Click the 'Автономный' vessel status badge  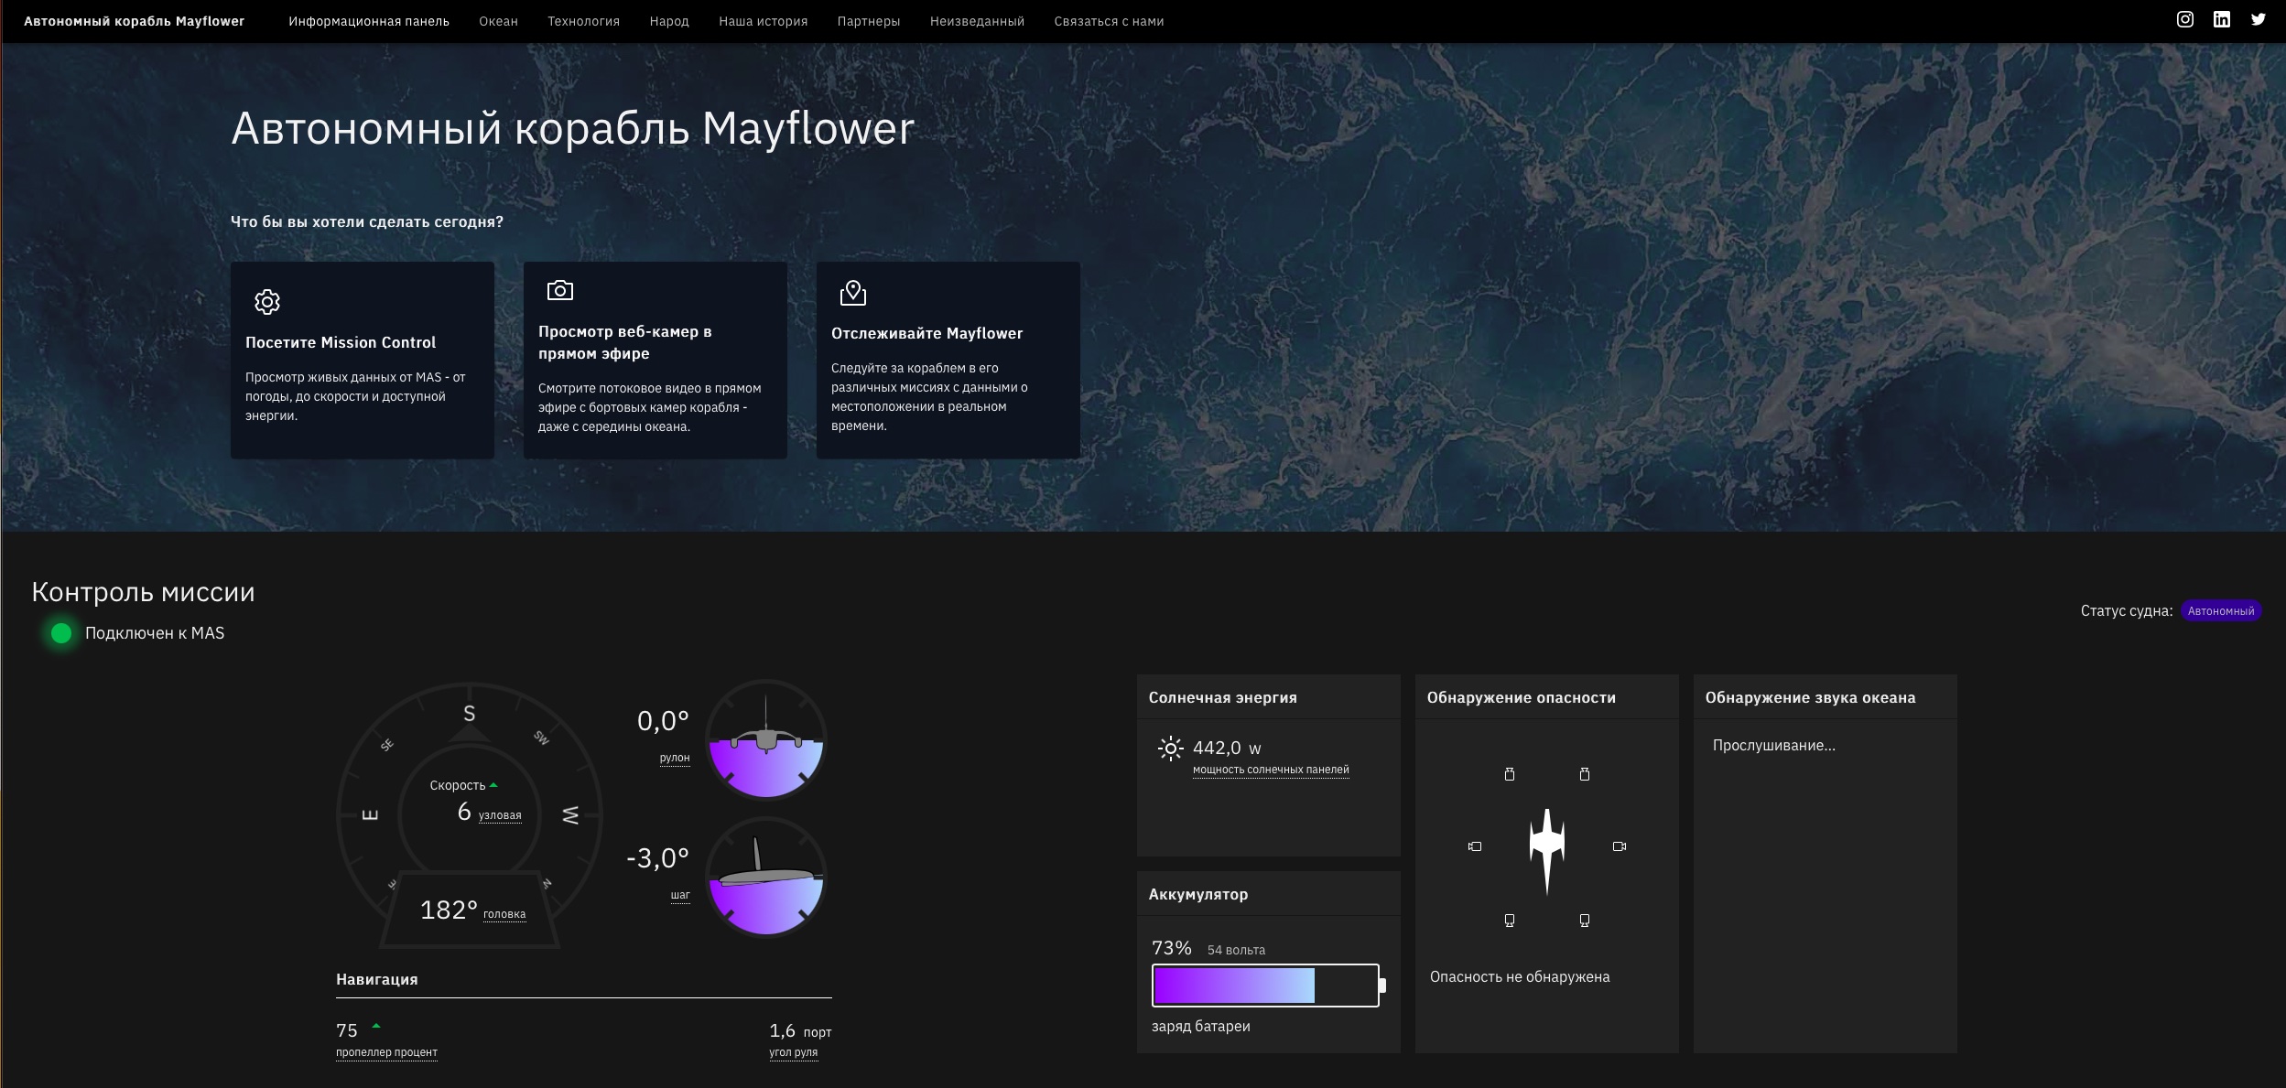click(x=2220, y=611)
